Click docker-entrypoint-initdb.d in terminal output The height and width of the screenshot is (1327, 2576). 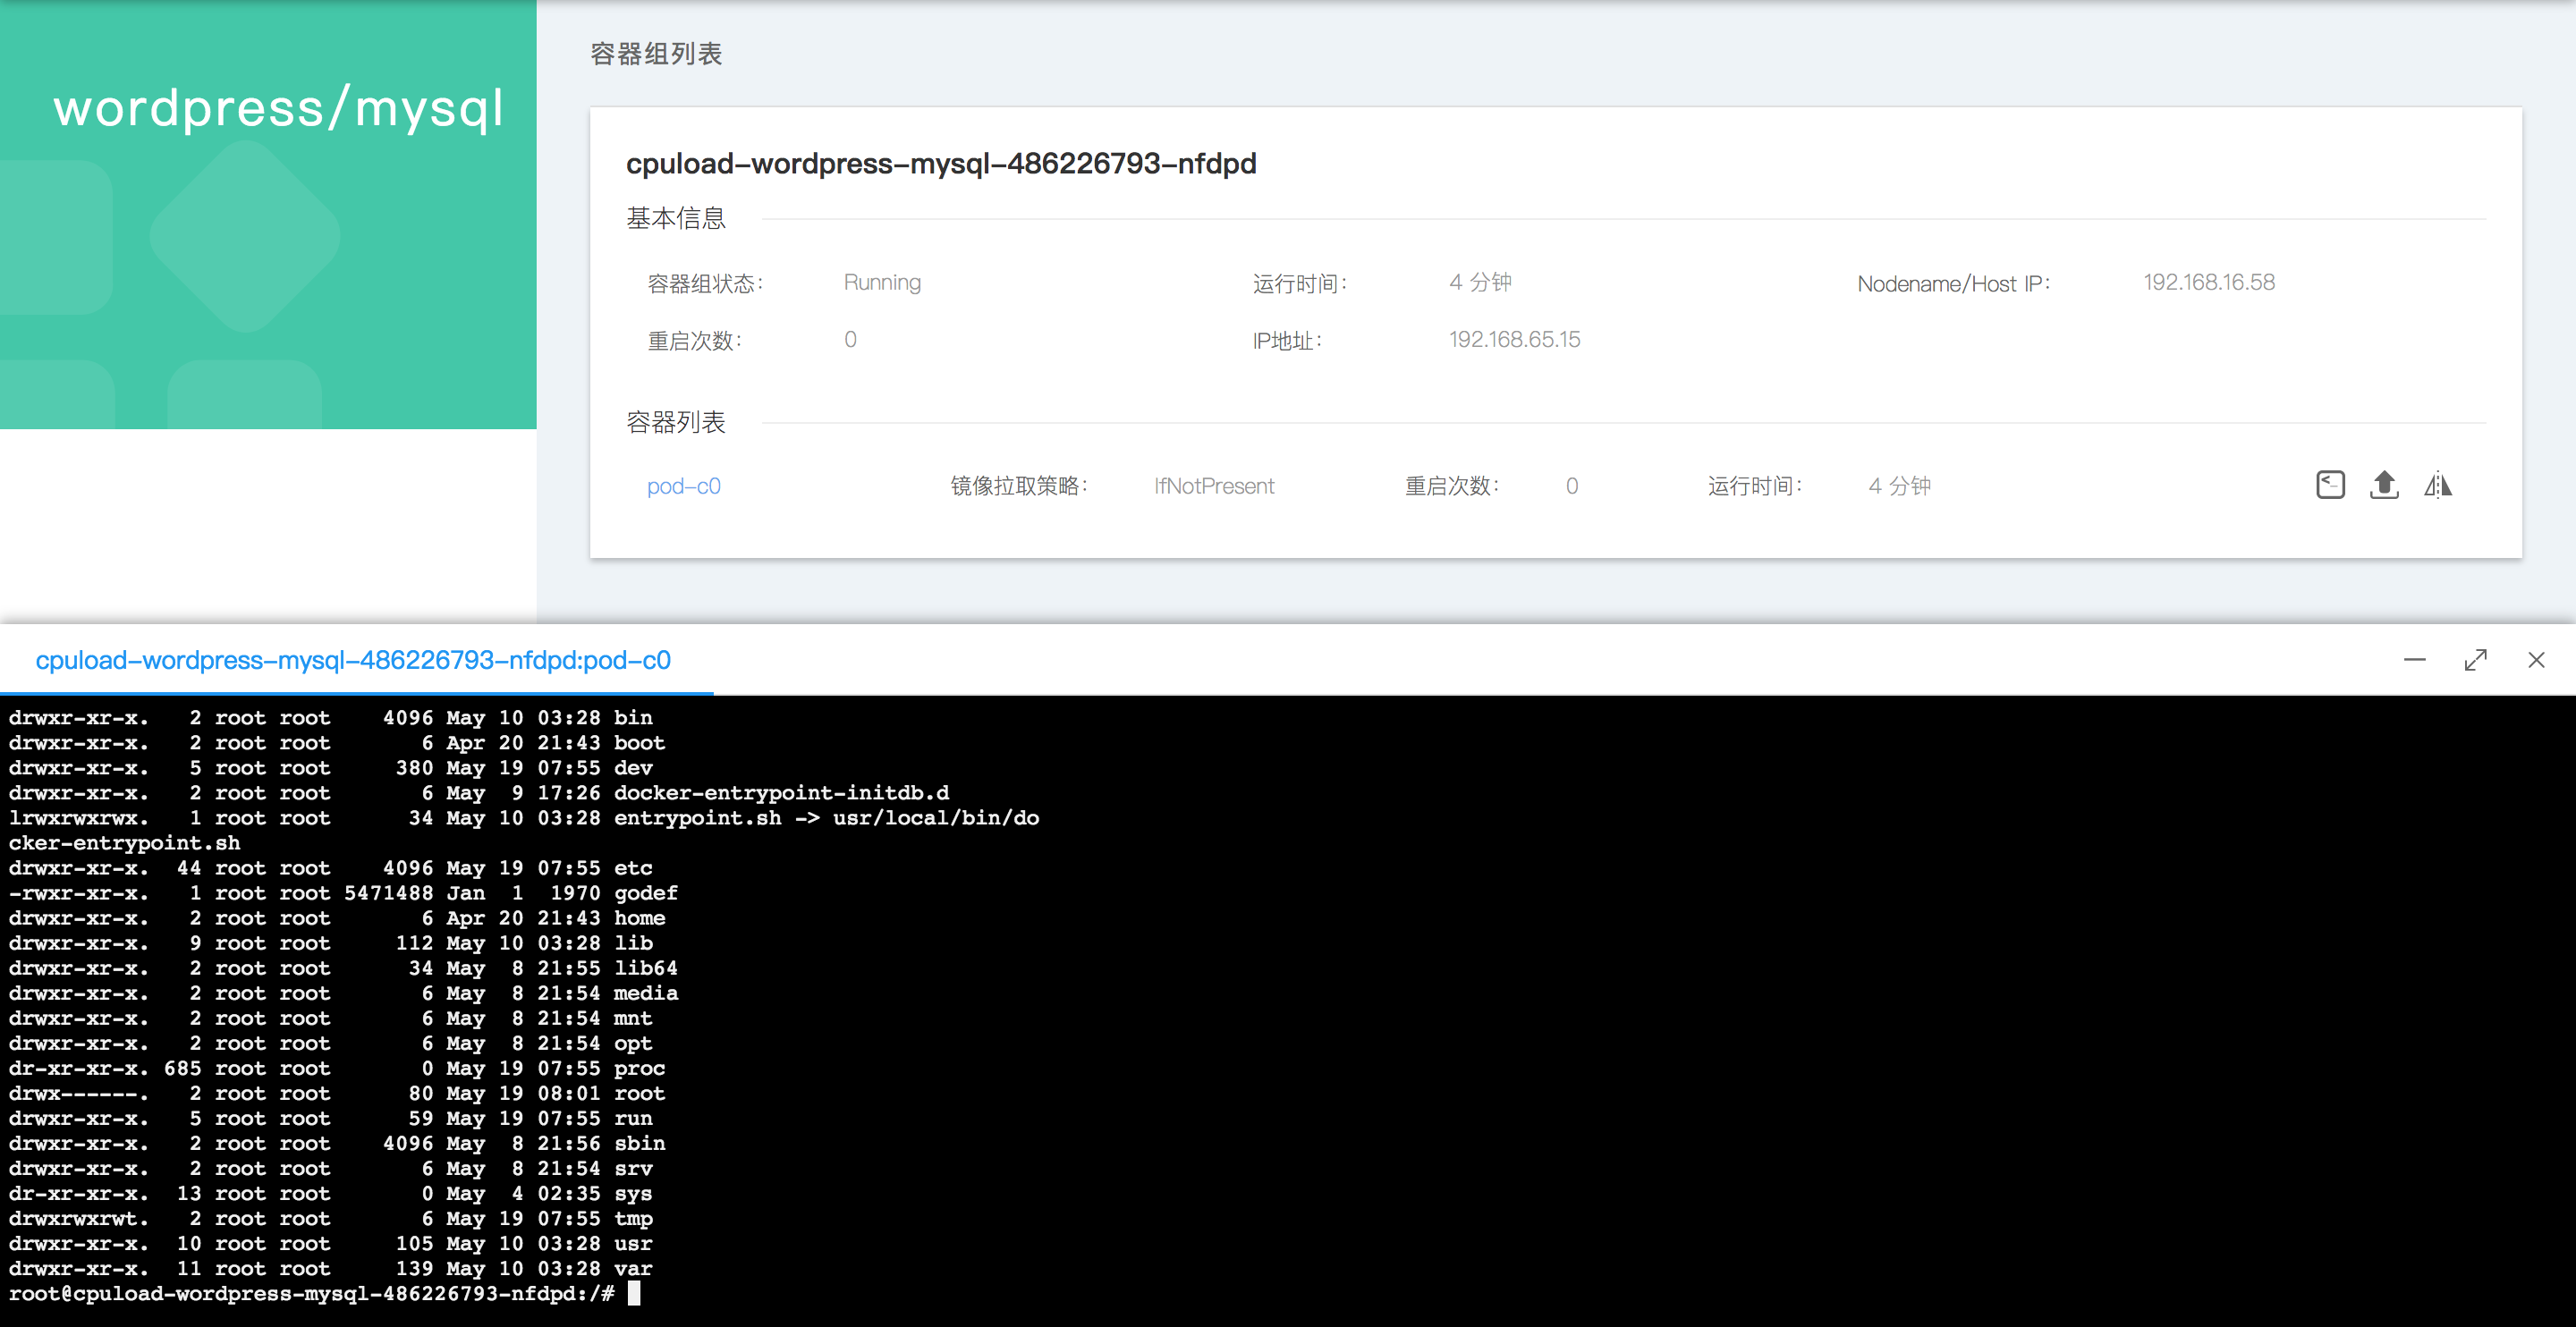point(781,793)
